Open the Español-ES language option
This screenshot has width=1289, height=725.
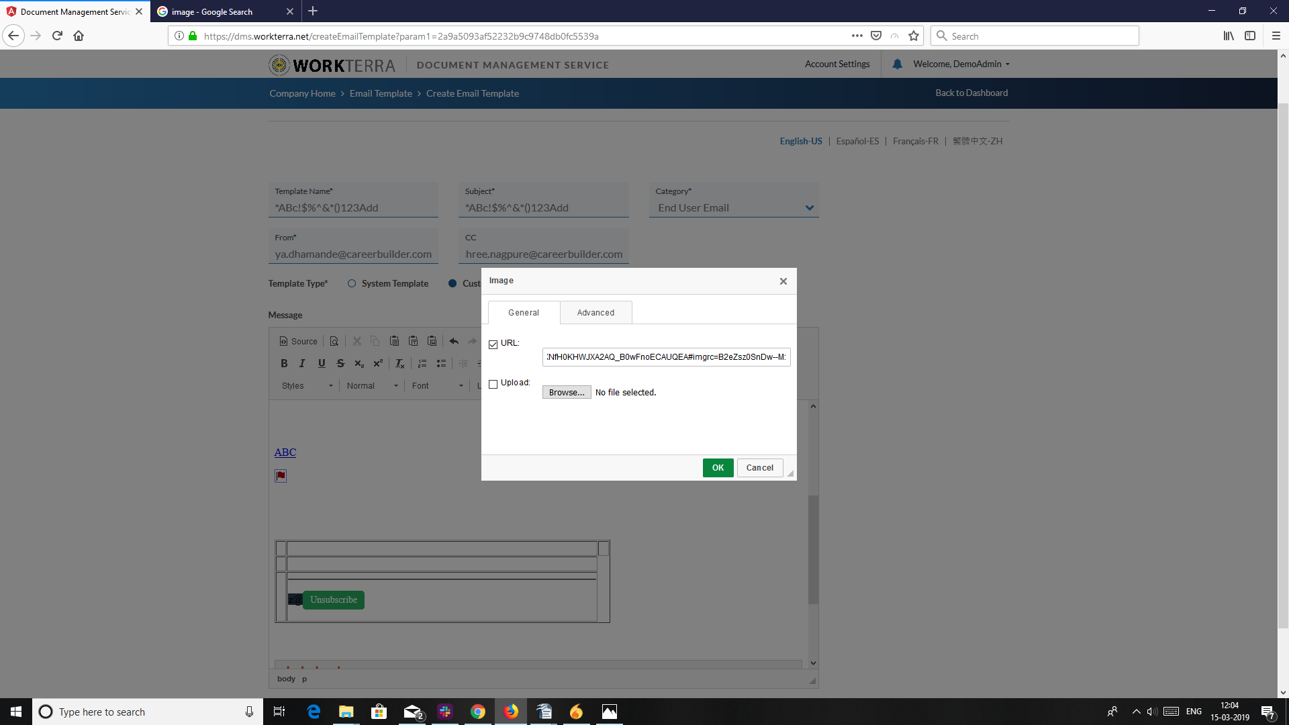(857, 141)
